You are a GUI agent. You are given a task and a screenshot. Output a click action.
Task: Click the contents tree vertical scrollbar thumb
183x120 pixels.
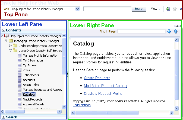coord(64,56)
